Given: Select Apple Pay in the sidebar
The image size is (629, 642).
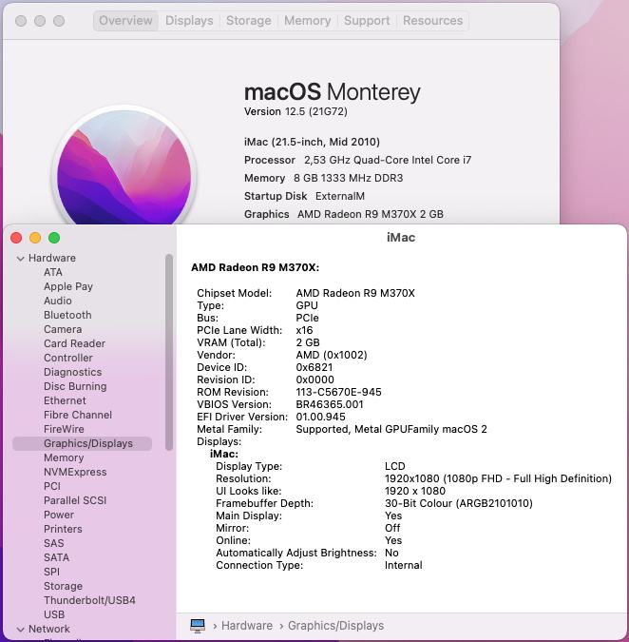Looking at the screenshot, I should coord(68,286).
